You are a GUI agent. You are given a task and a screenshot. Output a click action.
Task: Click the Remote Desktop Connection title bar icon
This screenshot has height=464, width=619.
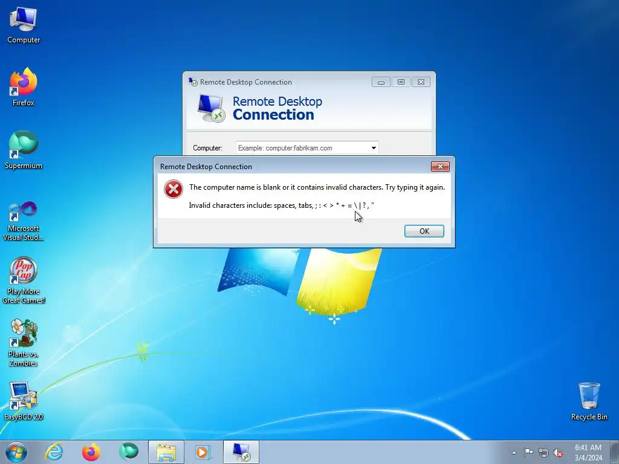click(x=193, y=82)
